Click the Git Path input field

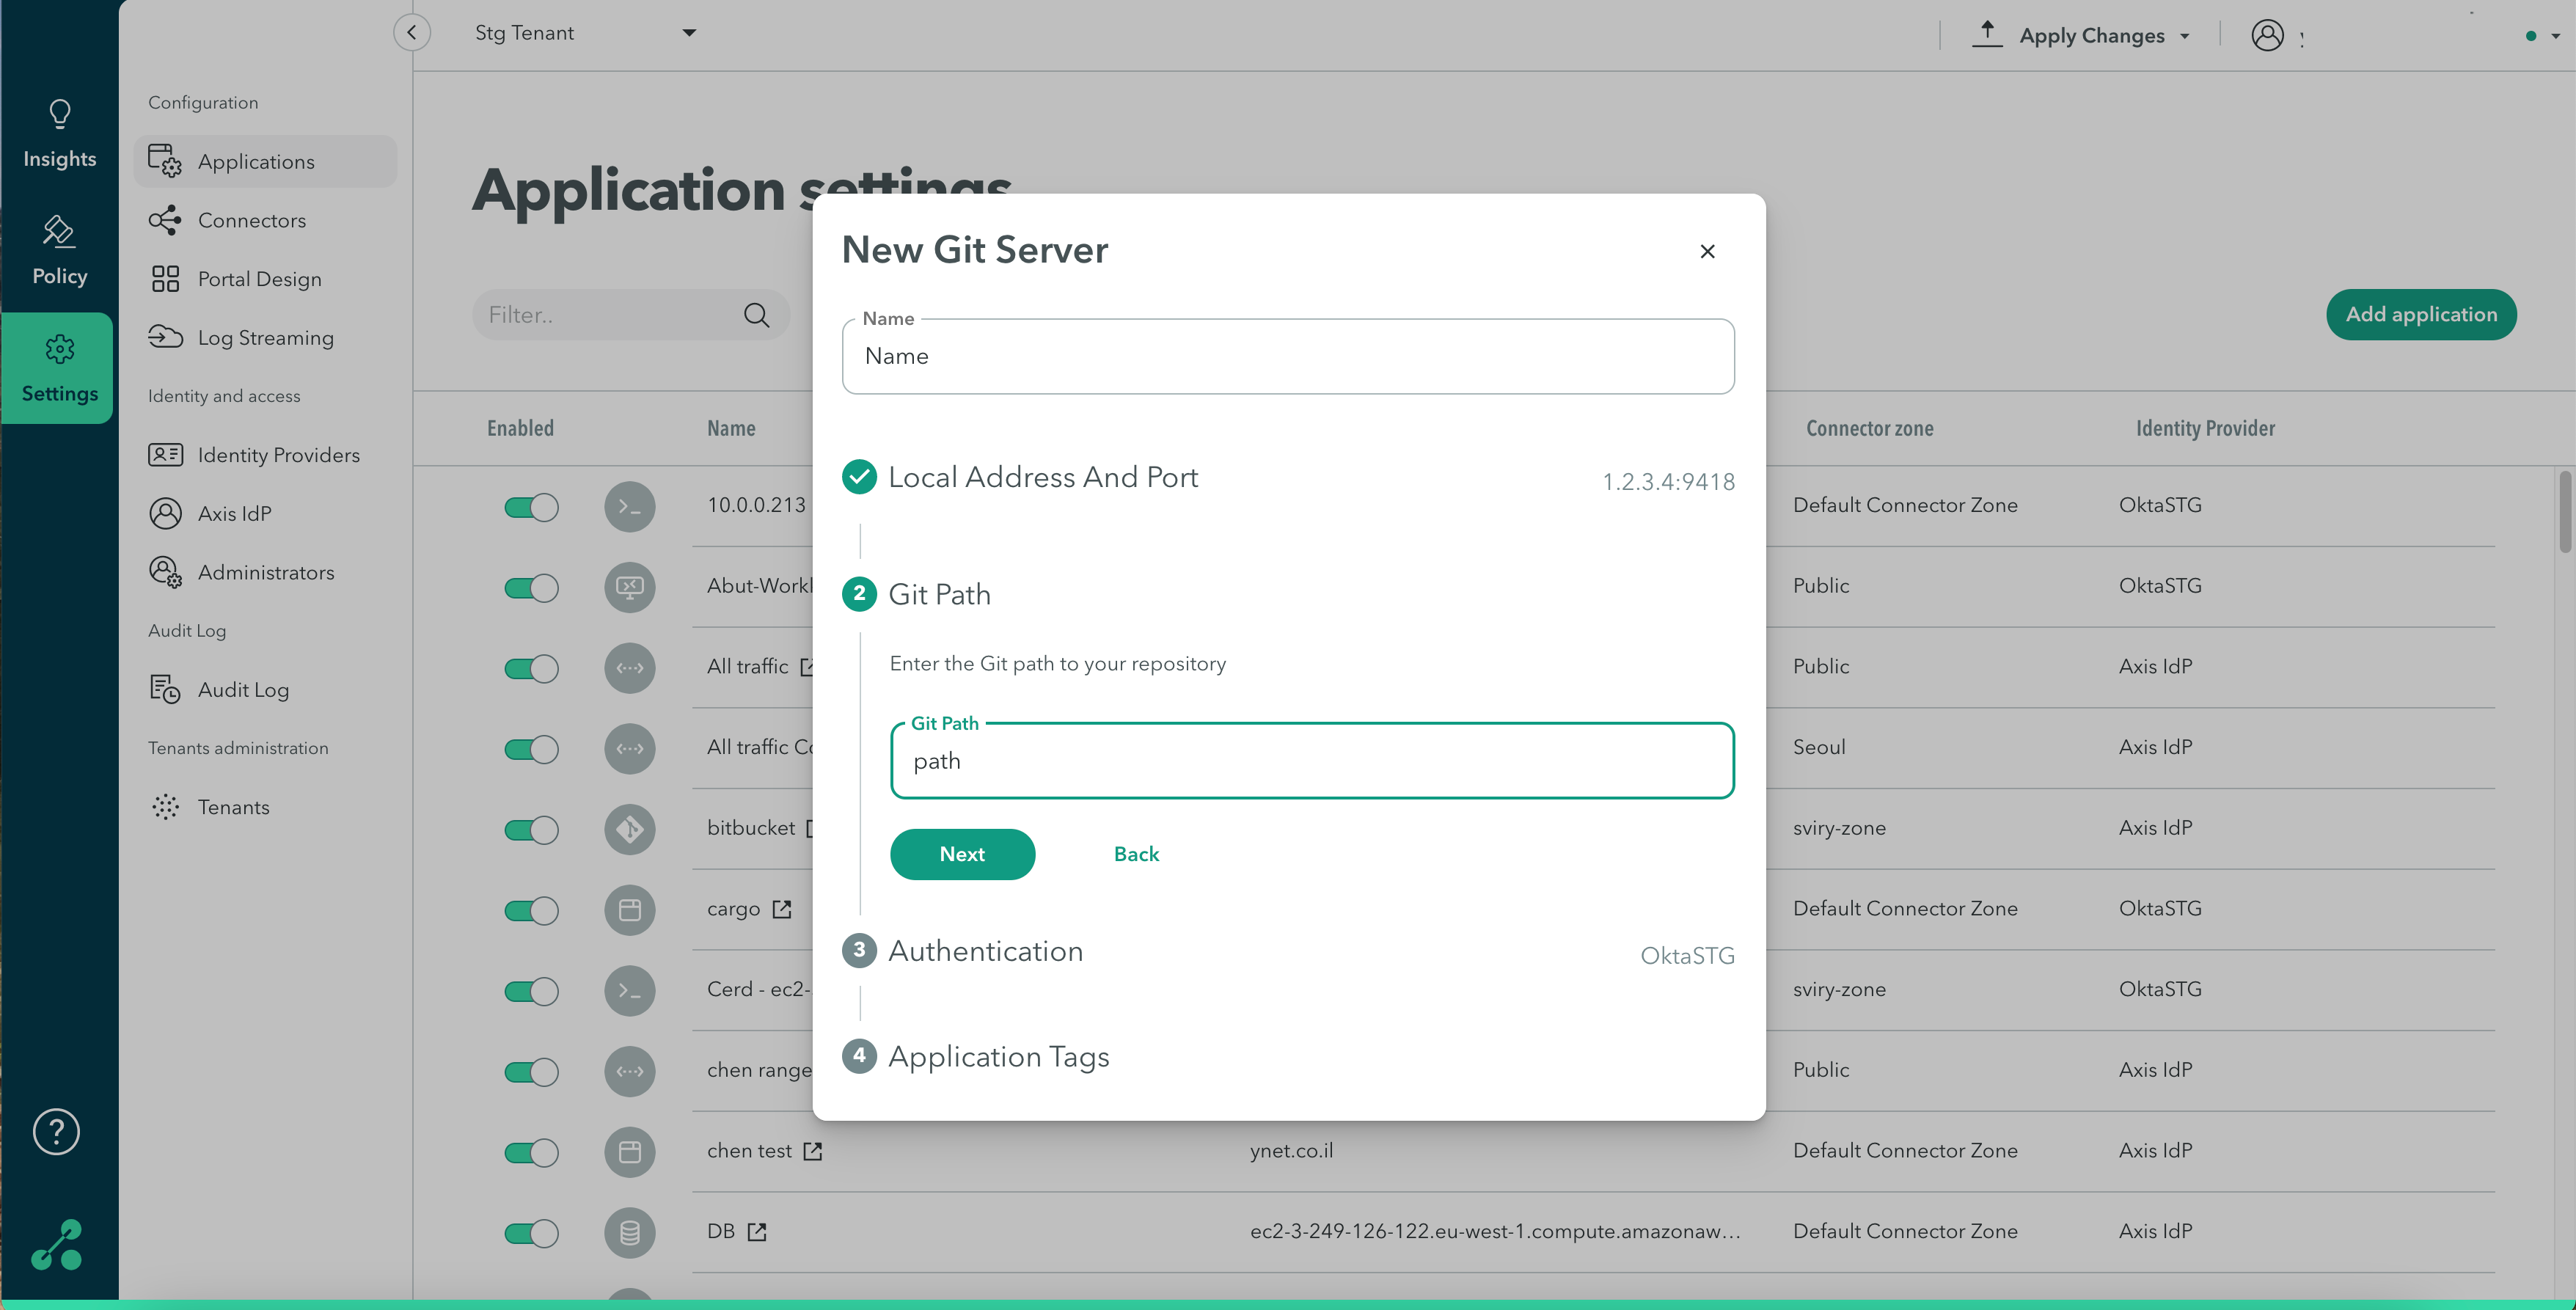pyautogui.click(x=1311, y=761)
